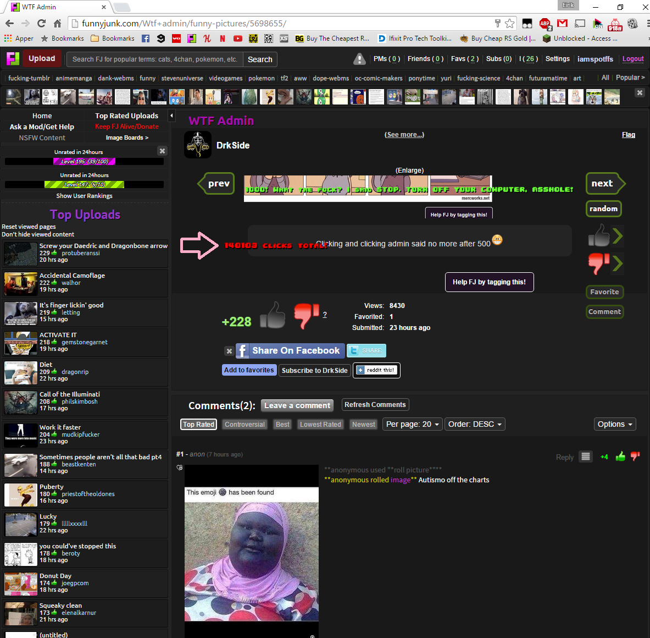Dismiss the Facebook share bar
Viewport: 650px width, 638px height.
tap(229, 351)
